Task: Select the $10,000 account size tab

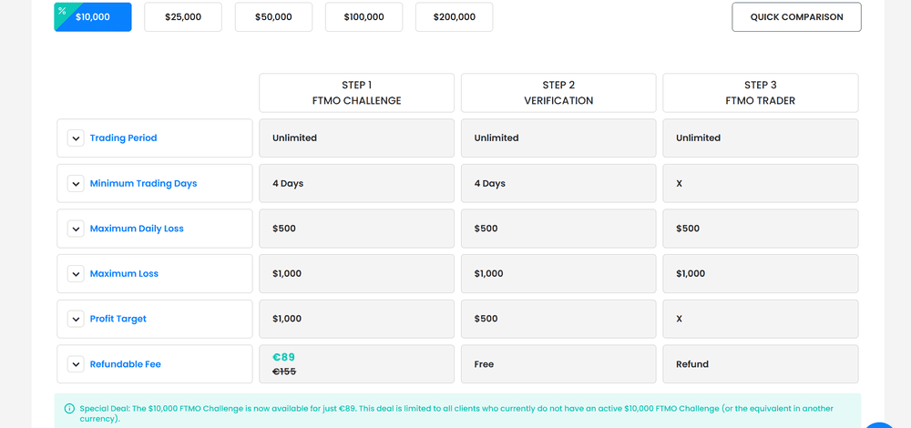Action: coord(93,16)
